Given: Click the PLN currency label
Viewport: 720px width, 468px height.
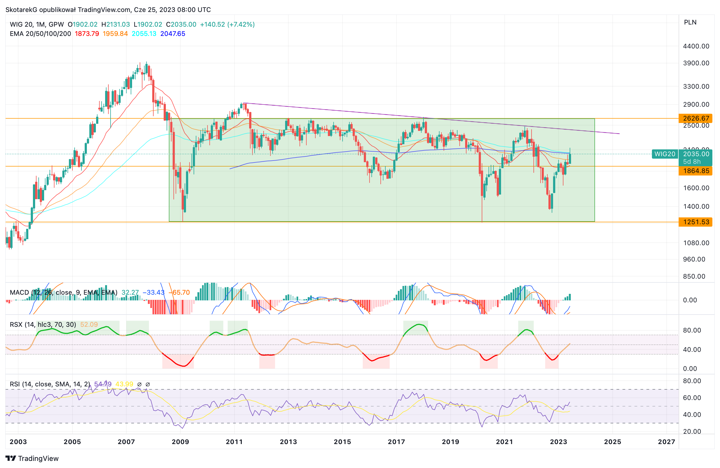Looking at the screenshot, I should (690, 22).
